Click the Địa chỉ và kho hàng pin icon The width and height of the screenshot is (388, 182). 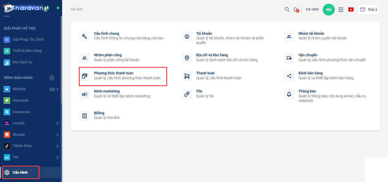point(187,58)
